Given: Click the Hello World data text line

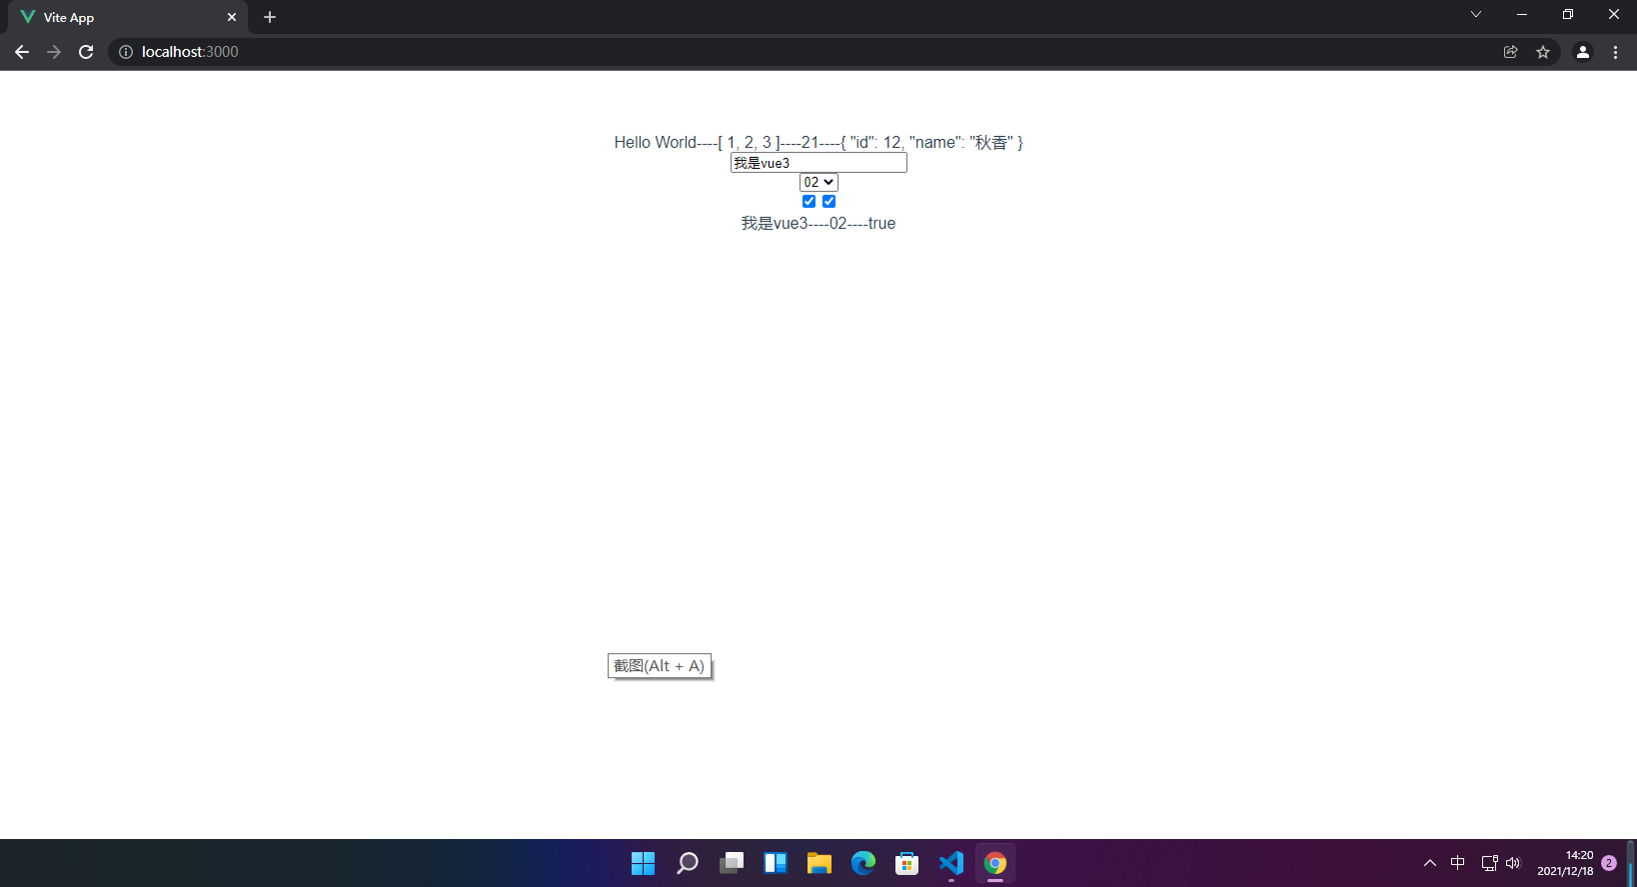Looking at the screenshot, I should [818, 142].
